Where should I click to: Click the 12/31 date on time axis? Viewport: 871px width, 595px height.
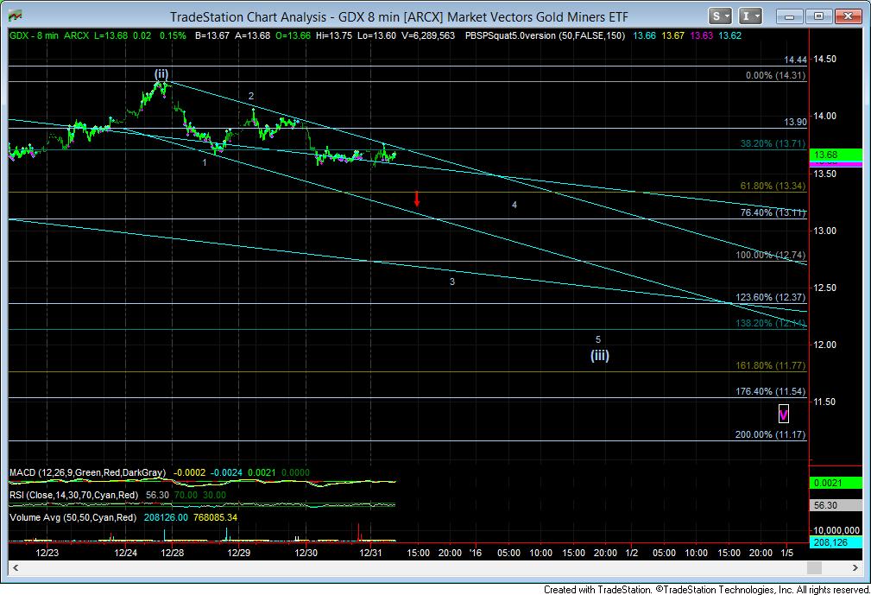pyautogui.click(x=370, y=553)
